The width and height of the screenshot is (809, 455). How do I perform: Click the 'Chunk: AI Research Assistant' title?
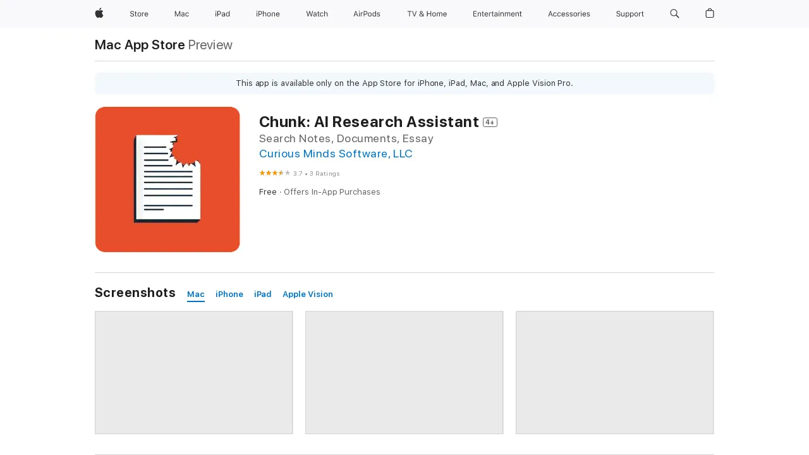coord(369,122)
